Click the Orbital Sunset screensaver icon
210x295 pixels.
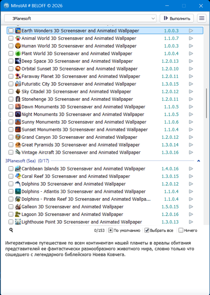pyautogui.click(x=18, y=69)
